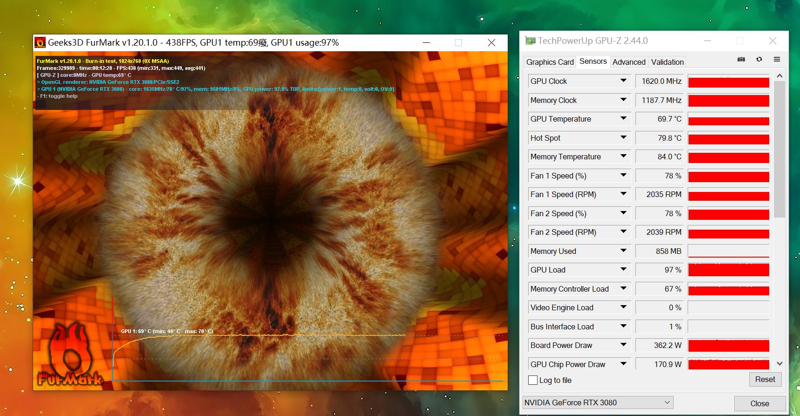Open the GPU Clock sensor dropdown
The width and height of the screenshot is (800, 416).
(x=623, y=81)
